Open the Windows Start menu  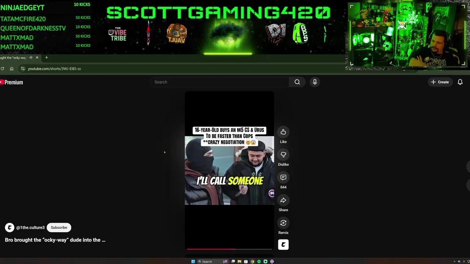pyautogui.click(x=193, y=261)
